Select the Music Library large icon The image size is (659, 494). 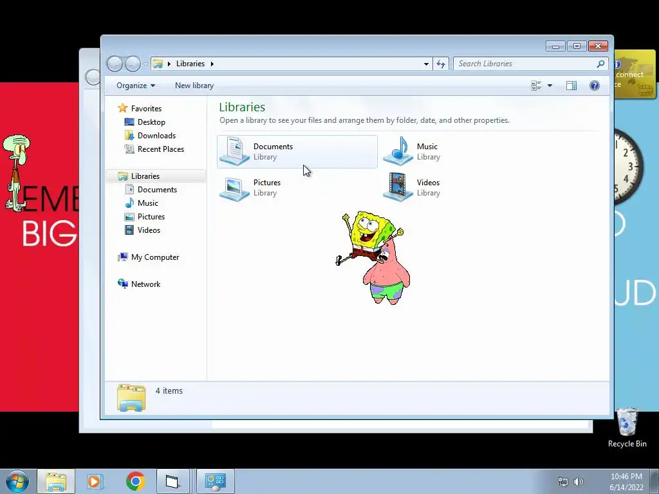pos(398,151)
